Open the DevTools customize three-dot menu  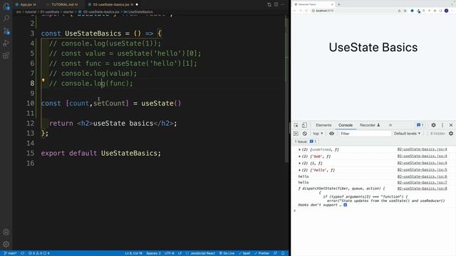coord(442,125)
